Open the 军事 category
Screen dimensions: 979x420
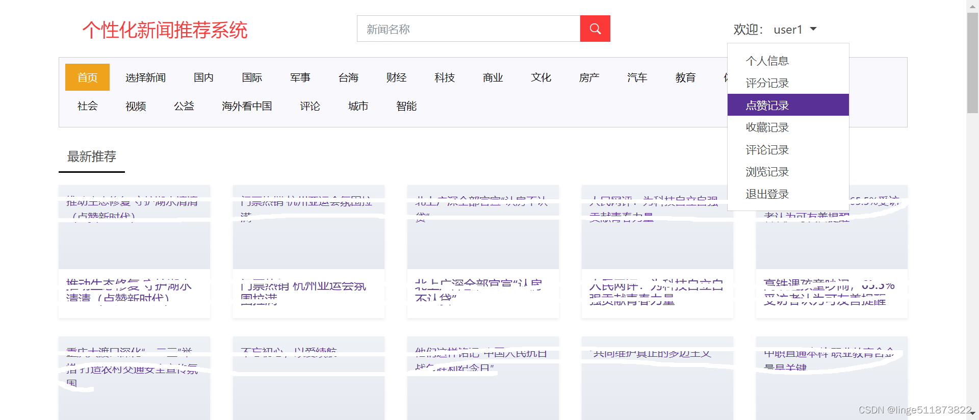[x=300, y=77]
